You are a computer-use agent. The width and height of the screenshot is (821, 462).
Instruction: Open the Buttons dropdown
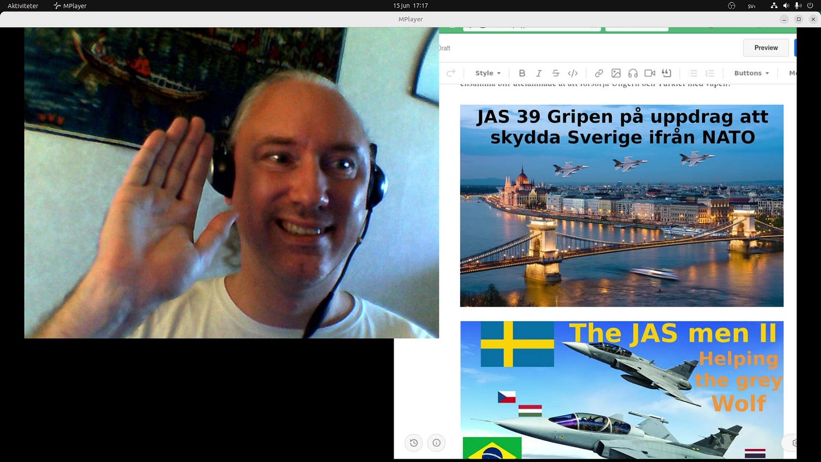pyautogui.click(x=751, y=73)
